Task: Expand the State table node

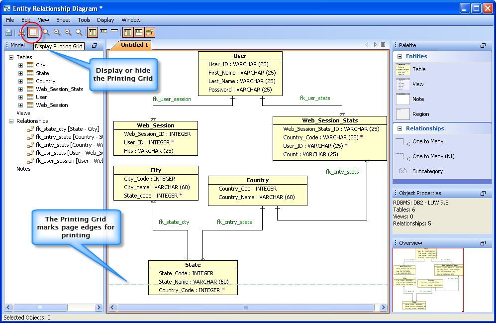Action: point(20,73)
